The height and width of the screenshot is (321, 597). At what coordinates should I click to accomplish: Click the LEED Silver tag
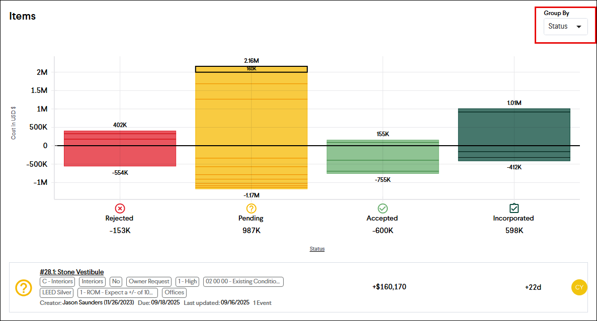click(57, 292)
